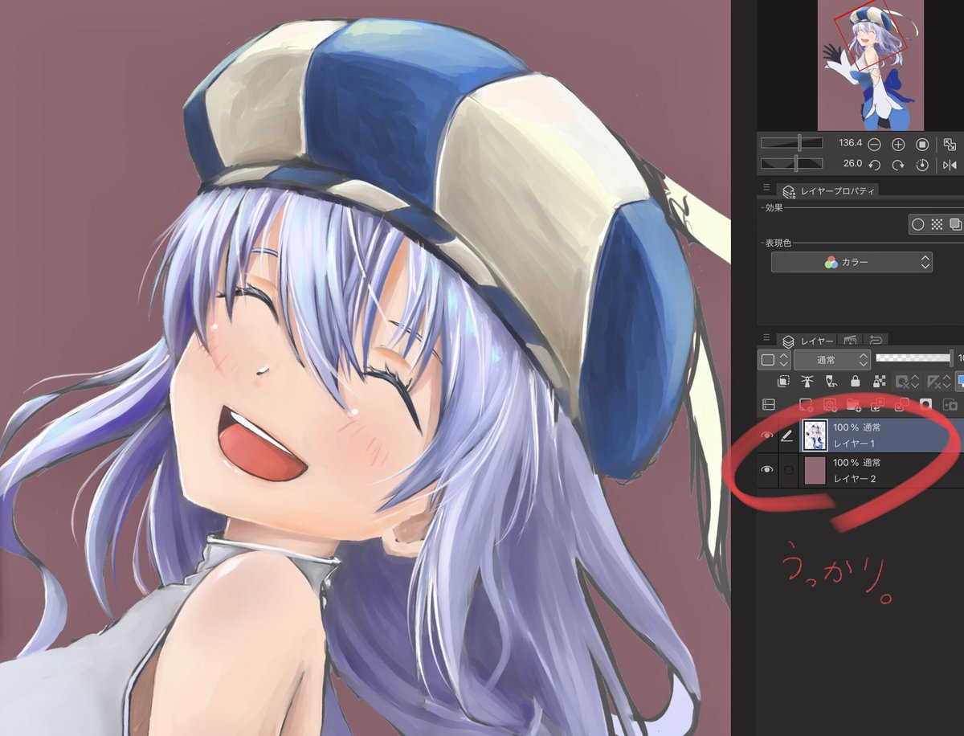The image size is (964, 736).
Task: Hide レイヤー 1 using its eye icon
Action: [x=767, y=435]
